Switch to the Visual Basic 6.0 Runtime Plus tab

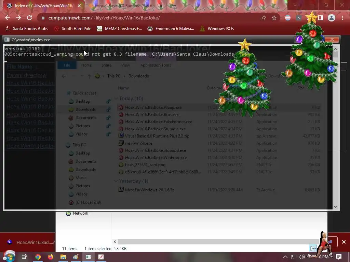click(126, 6)
